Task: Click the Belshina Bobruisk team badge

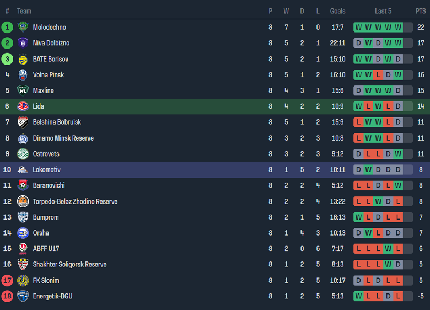Action: [x=23, y=122]
